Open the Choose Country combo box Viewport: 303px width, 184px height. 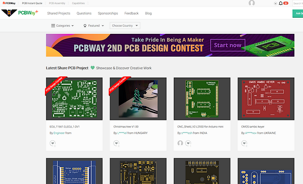click(125, 26)
